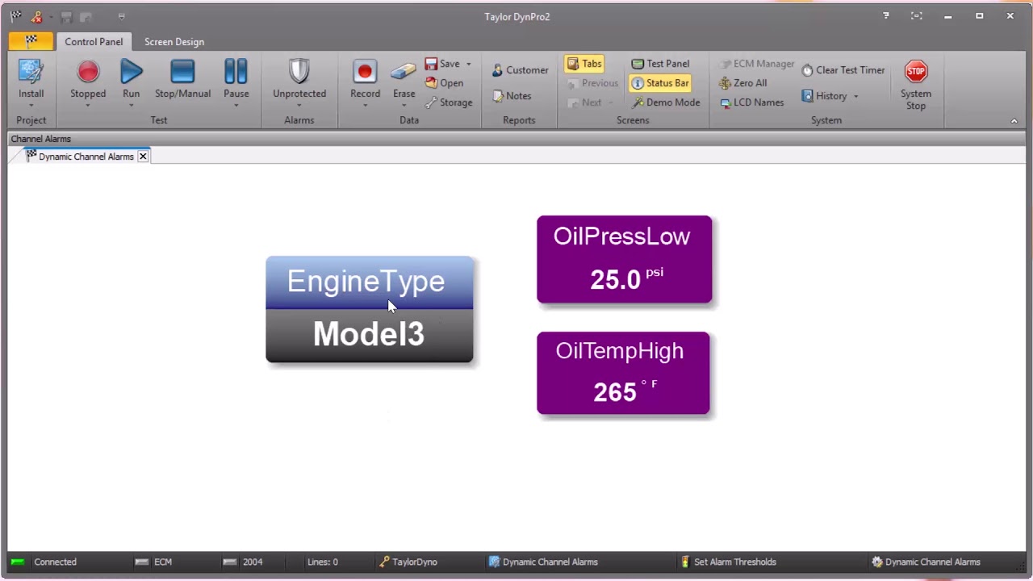Open quick access toolbar customize arrow
Viewport: 1033px width, 581px height.
(121, 16)
